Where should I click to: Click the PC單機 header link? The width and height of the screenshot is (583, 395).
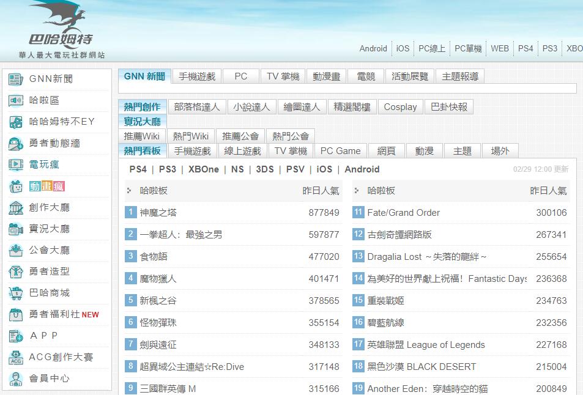pyautogui.click(x=468, y=49)
